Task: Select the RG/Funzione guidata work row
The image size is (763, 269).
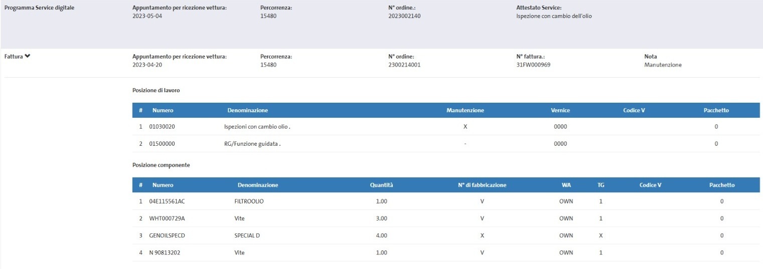Action: click(252, 144)
